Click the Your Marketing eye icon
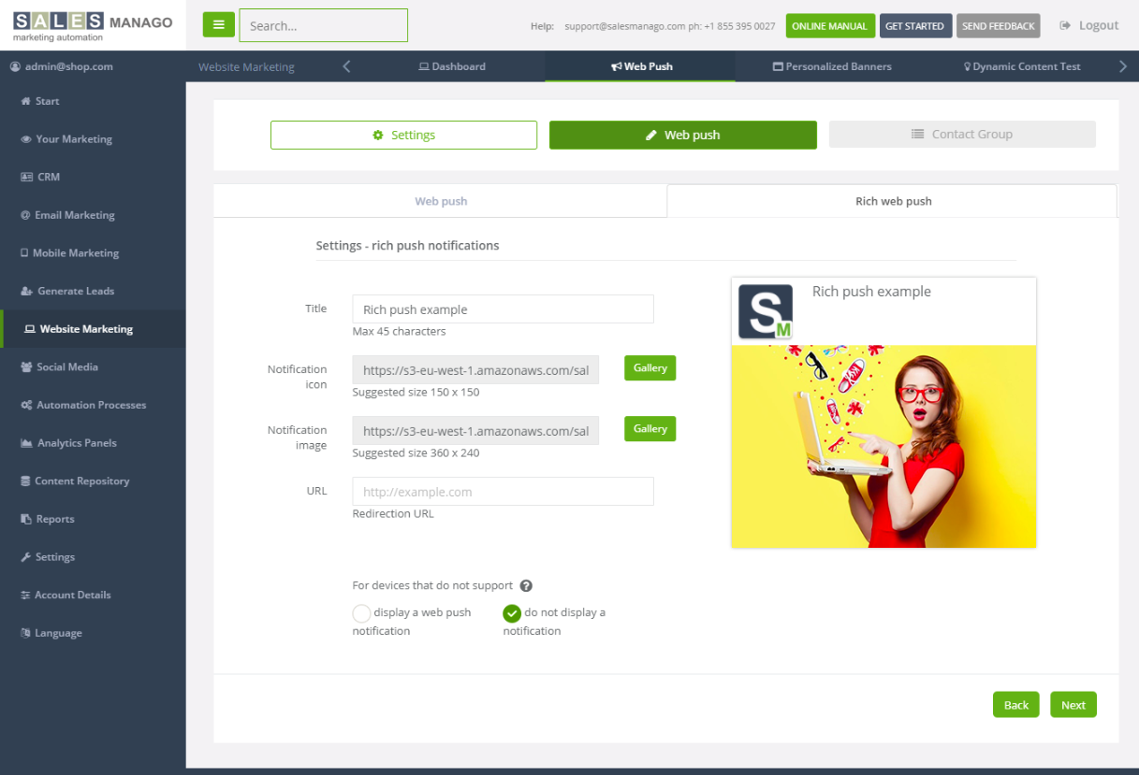 tap(26, 139)
